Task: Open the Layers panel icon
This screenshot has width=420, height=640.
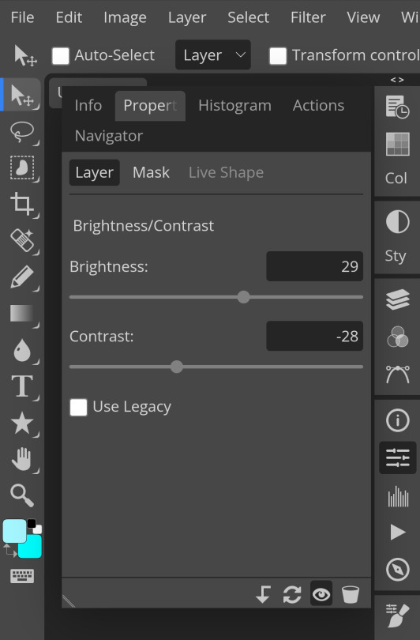Action: point(398,299)
